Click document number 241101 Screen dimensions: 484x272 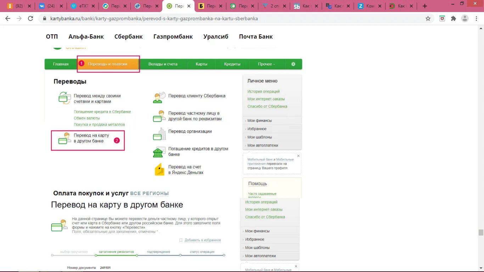[x=105, y=268]
